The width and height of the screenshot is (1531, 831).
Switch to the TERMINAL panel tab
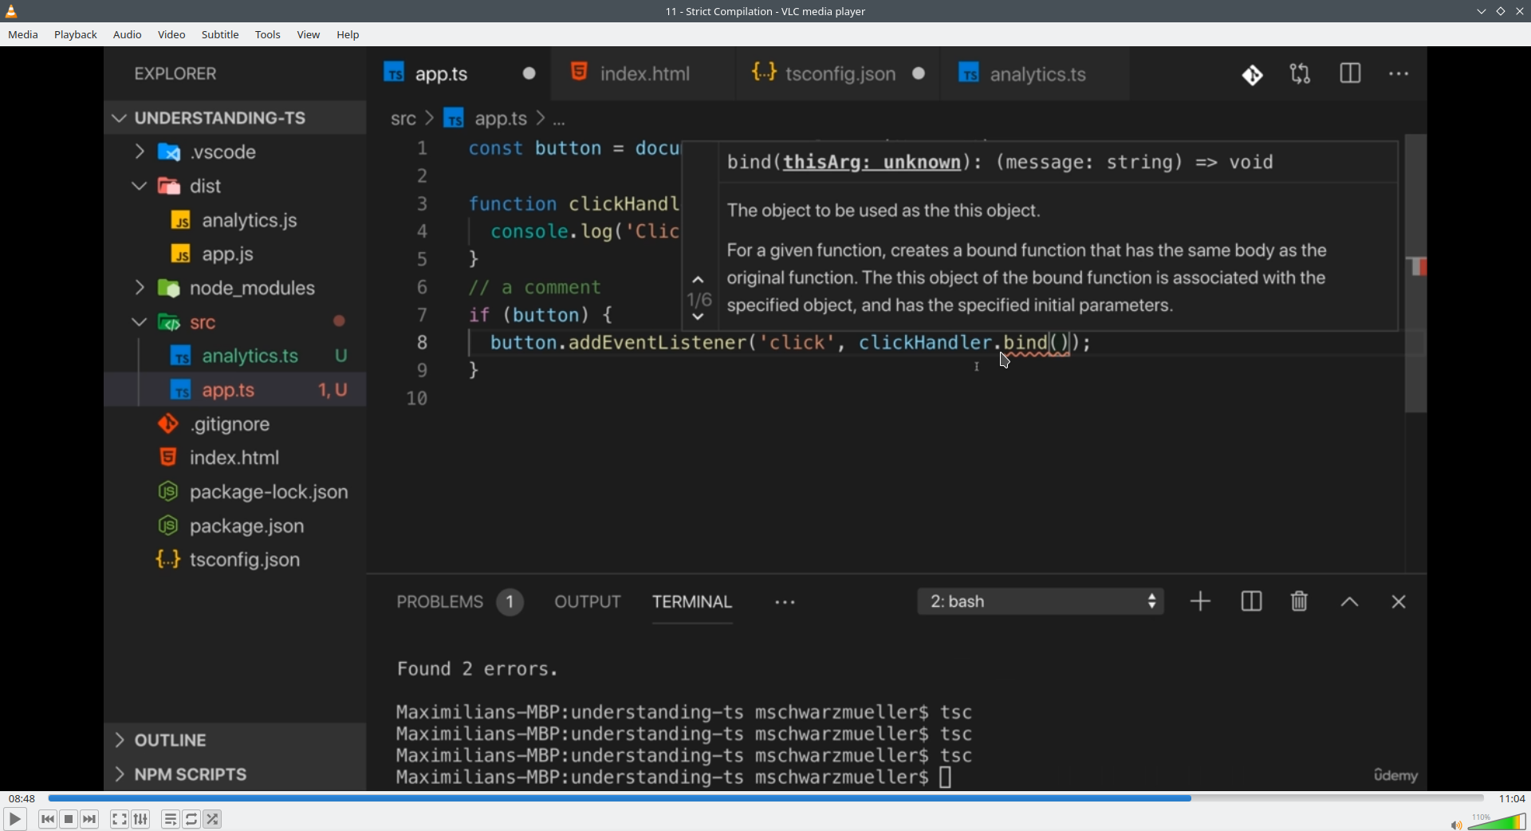[x=692, y=603]
